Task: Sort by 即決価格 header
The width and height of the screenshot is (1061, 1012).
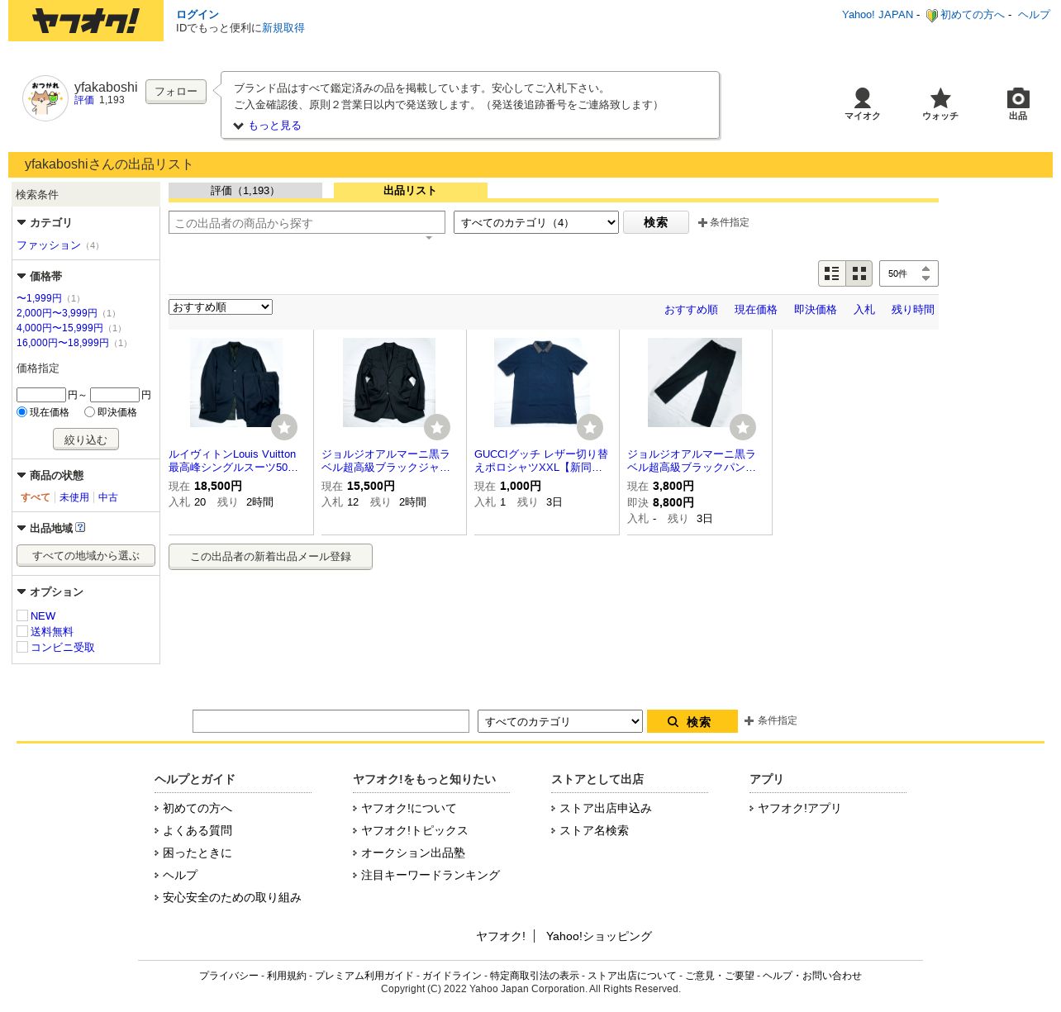Action: coord(816,310)
